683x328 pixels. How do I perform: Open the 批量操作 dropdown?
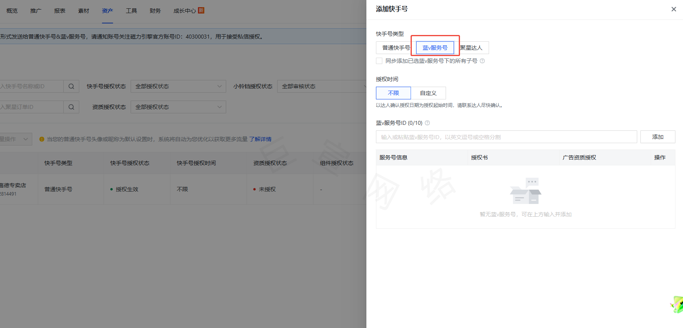click(x=16, y=139)
